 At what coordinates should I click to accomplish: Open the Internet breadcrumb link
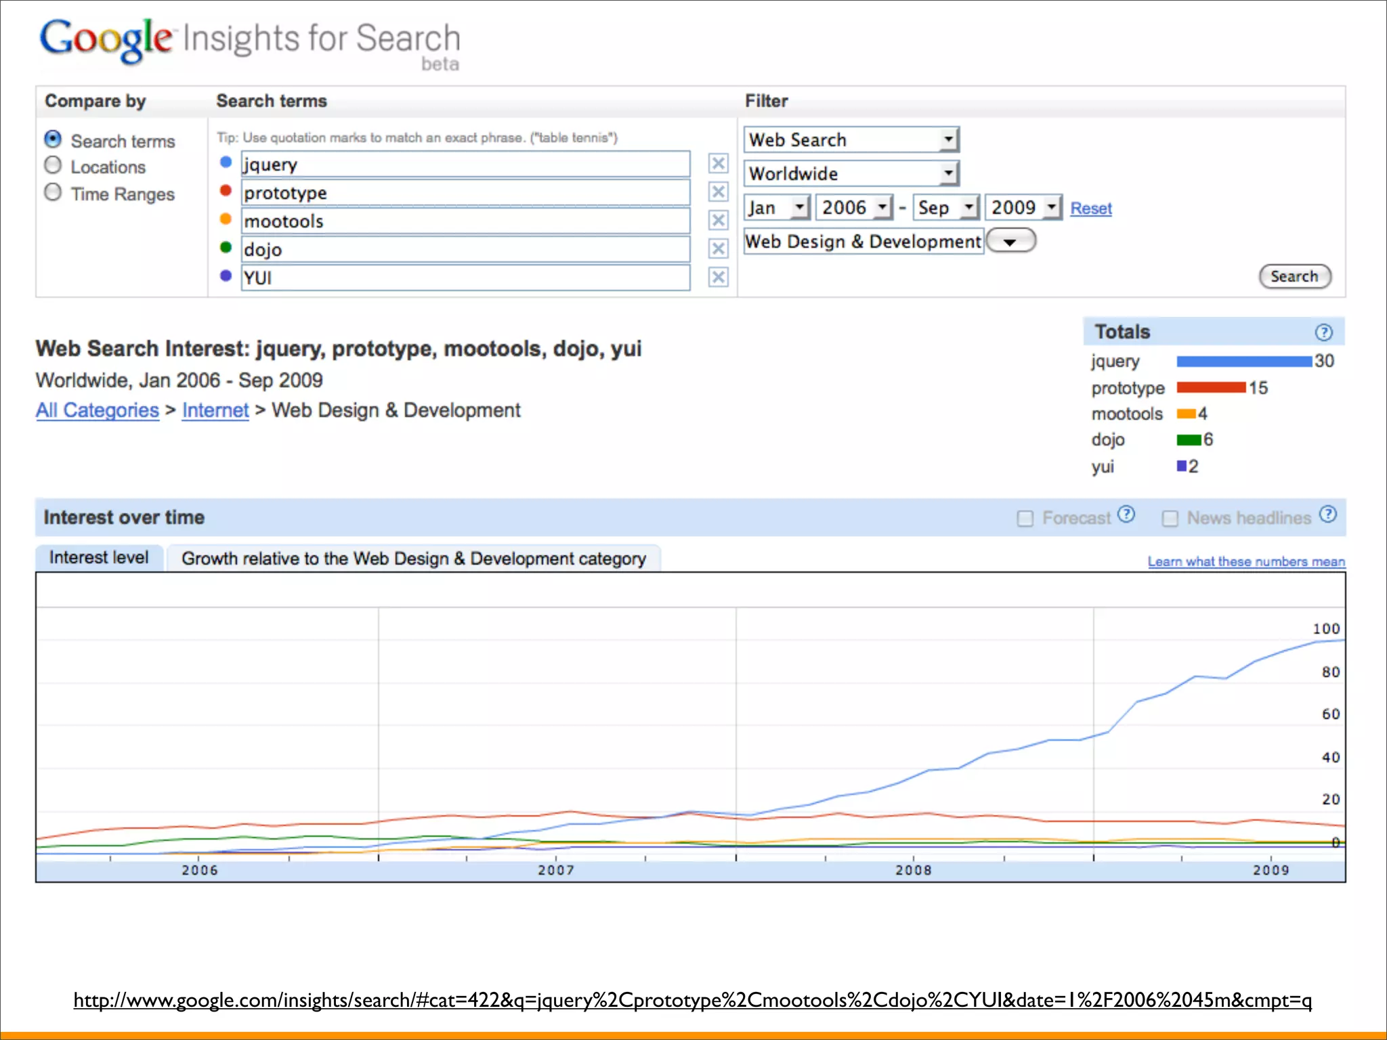click(x=215, y=410)
